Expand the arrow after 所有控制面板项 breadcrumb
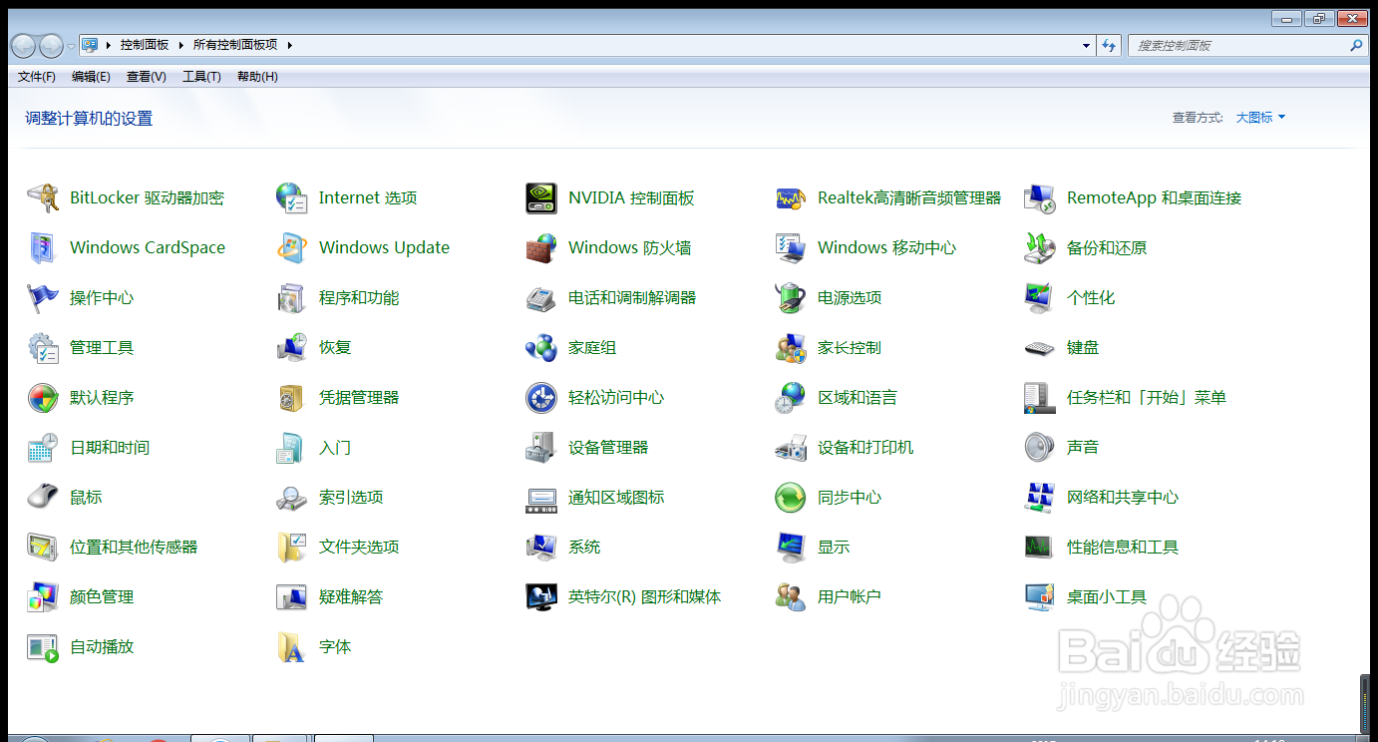Viewport: 1378px width, 742px height. pos(289,45)
